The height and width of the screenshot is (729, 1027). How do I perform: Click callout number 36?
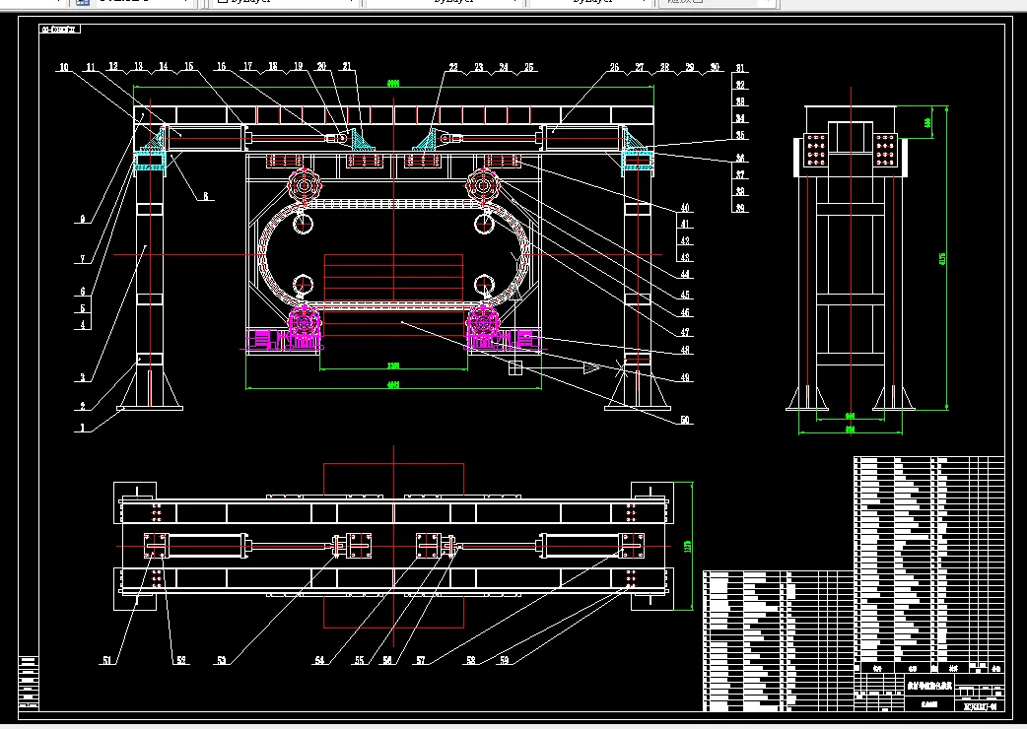coord(740,158)
